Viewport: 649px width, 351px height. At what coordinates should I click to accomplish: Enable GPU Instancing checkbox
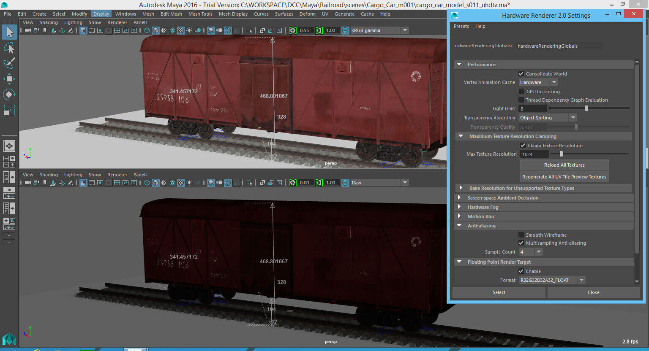(521, 92)
